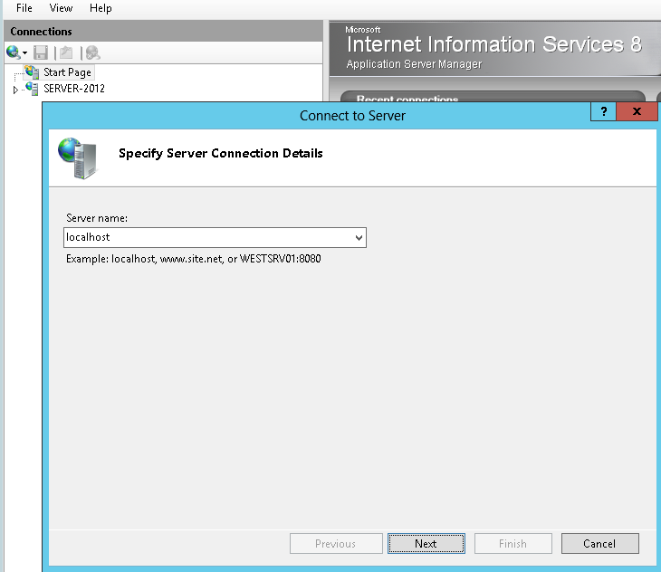
Task: Open the Server name dropdown arrow
Action: tap(359, 237)
